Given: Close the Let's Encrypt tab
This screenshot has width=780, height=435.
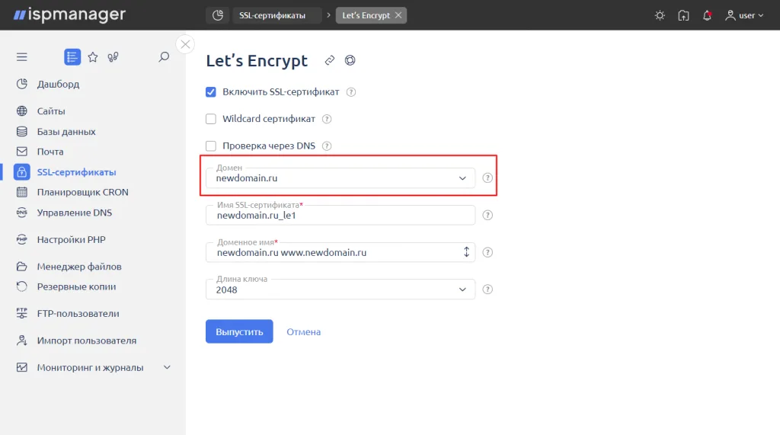Looking at the screenshot, I should 398,15.
